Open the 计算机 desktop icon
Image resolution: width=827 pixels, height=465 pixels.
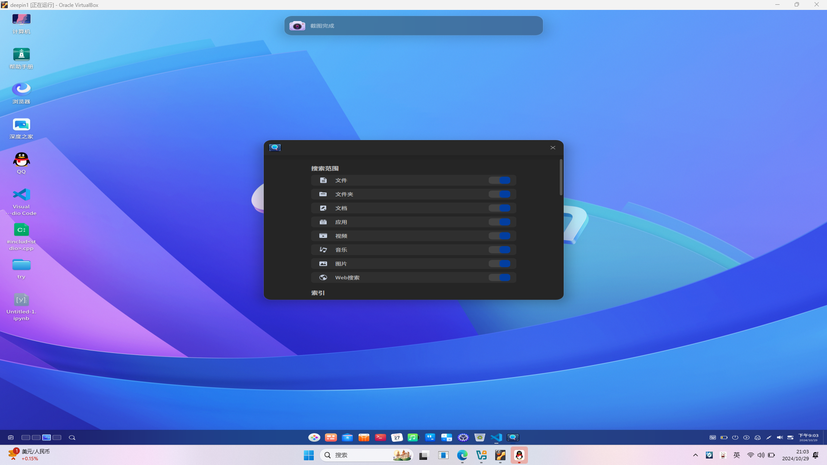[x=21, y=24]
